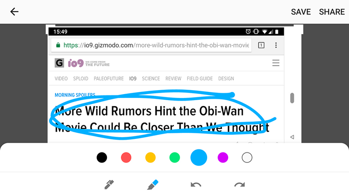The height and width of the screenshot is (196, 349).
Task: Share the annotated screenshot
Action: pyautogui.click(x=332, y=12)
